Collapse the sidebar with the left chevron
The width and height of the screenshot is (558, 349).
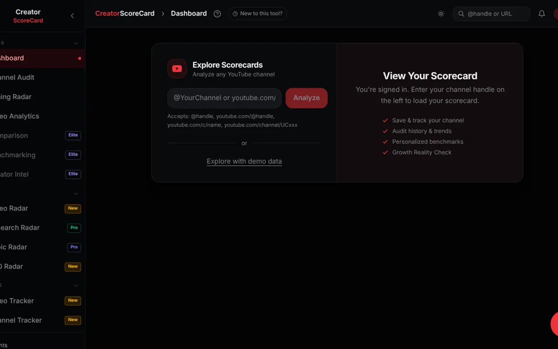72,16
